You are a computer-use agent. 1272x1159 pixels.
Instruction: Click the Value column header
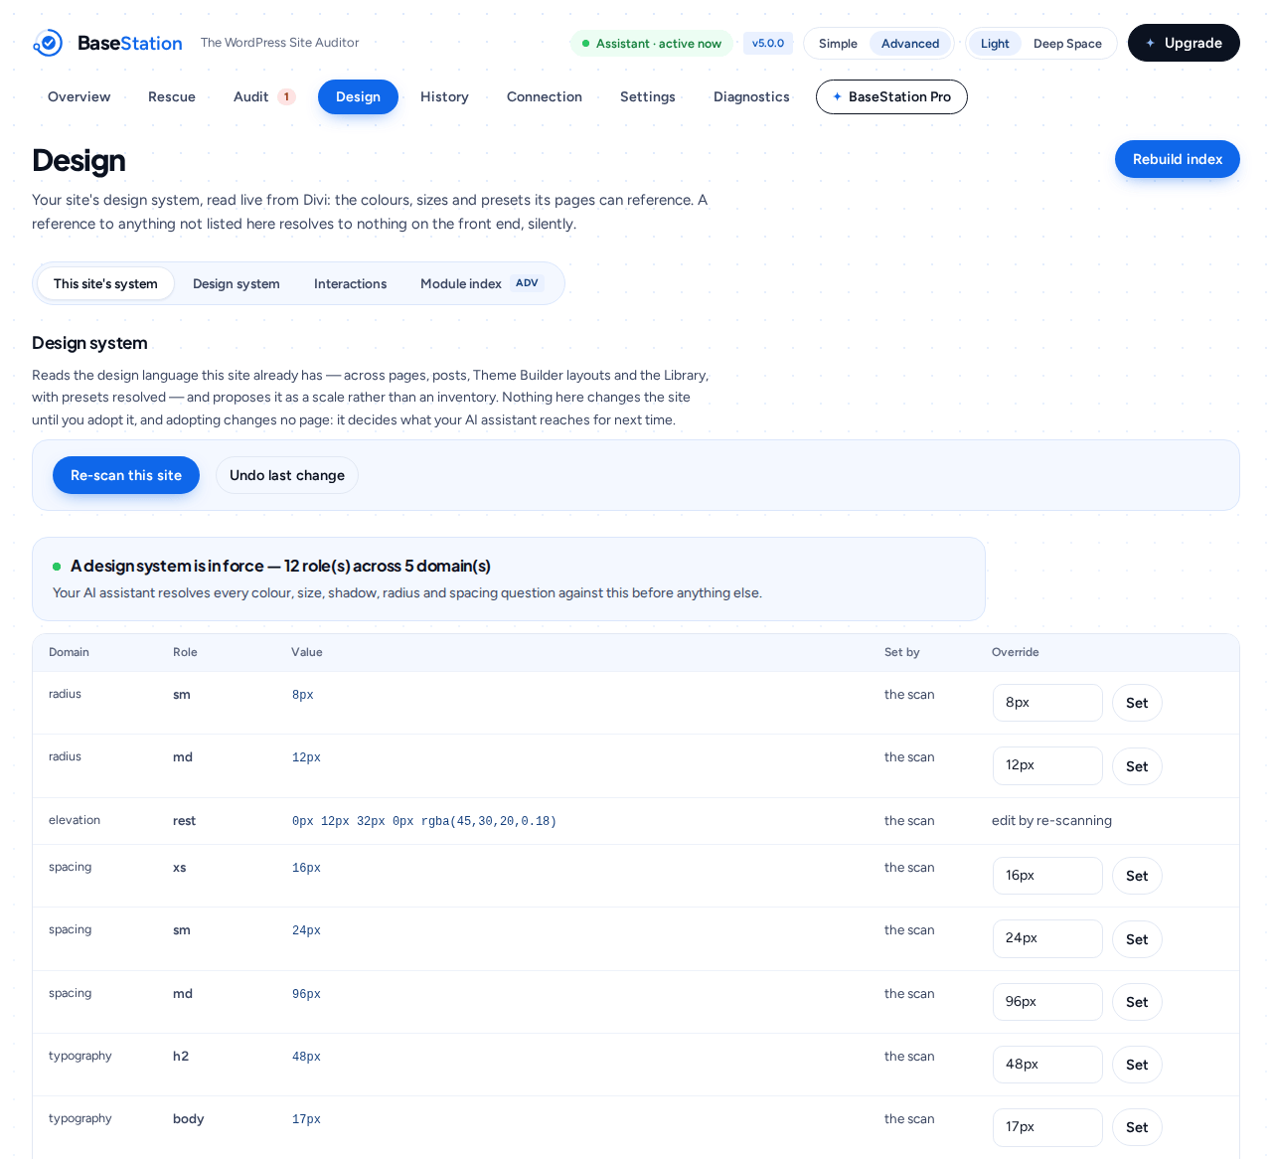(x=307, y=652)
